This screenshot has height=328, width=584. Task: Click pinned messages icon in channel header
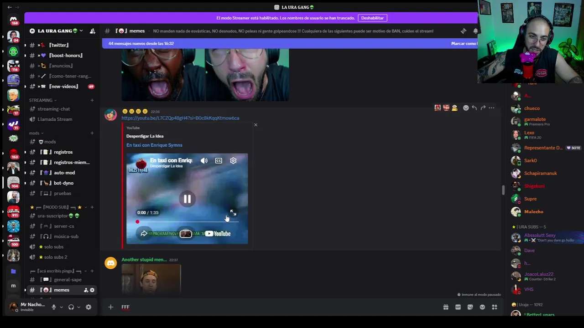click(x=464, y=31)
